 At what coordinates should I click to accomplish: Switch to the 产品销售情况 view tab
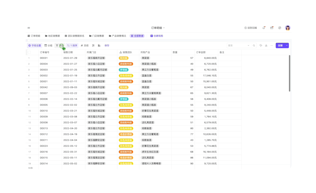(x=118, y=36)
